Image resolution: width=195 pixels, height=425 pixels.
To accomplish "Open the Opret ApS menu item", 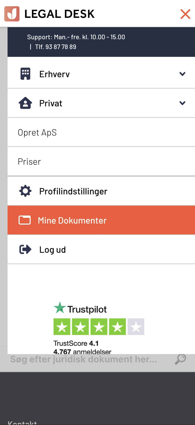I will pyautogui.click(x=37, y=133).
